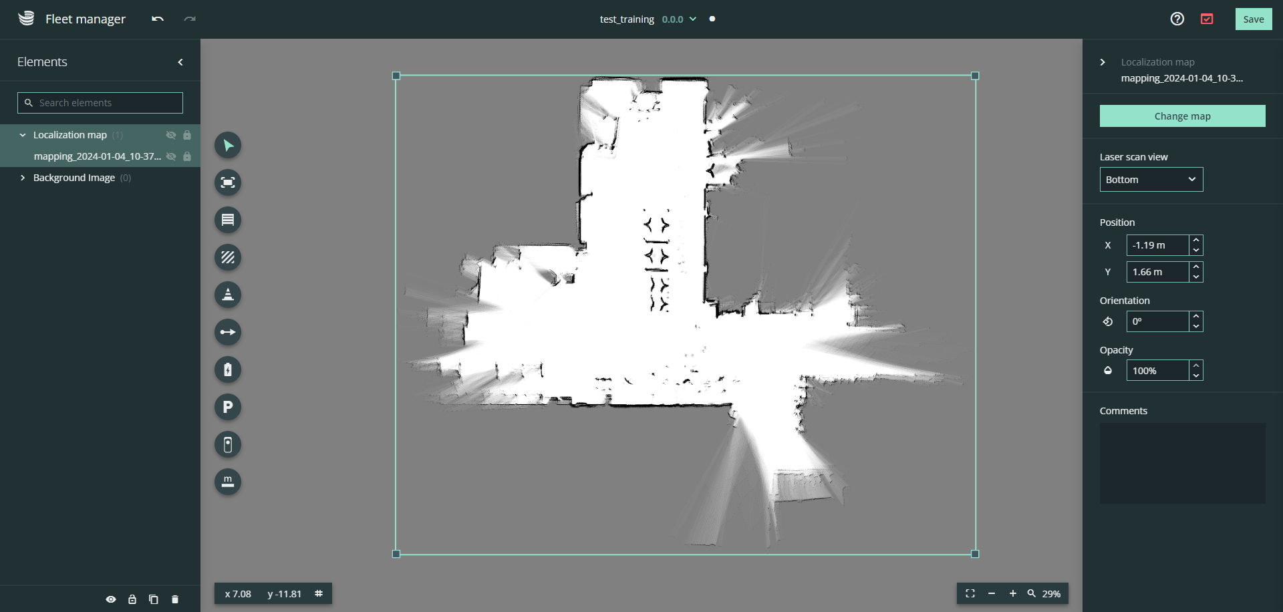Collapse the Elements panel

[180, 62]
